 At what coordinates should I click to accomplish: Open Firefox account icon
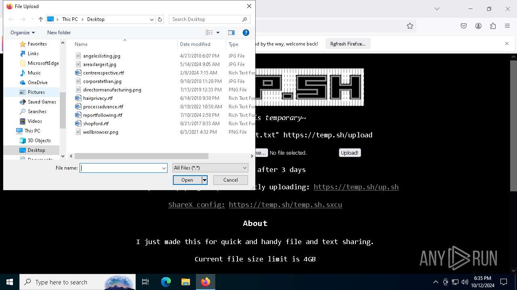(x=478, y=26)
